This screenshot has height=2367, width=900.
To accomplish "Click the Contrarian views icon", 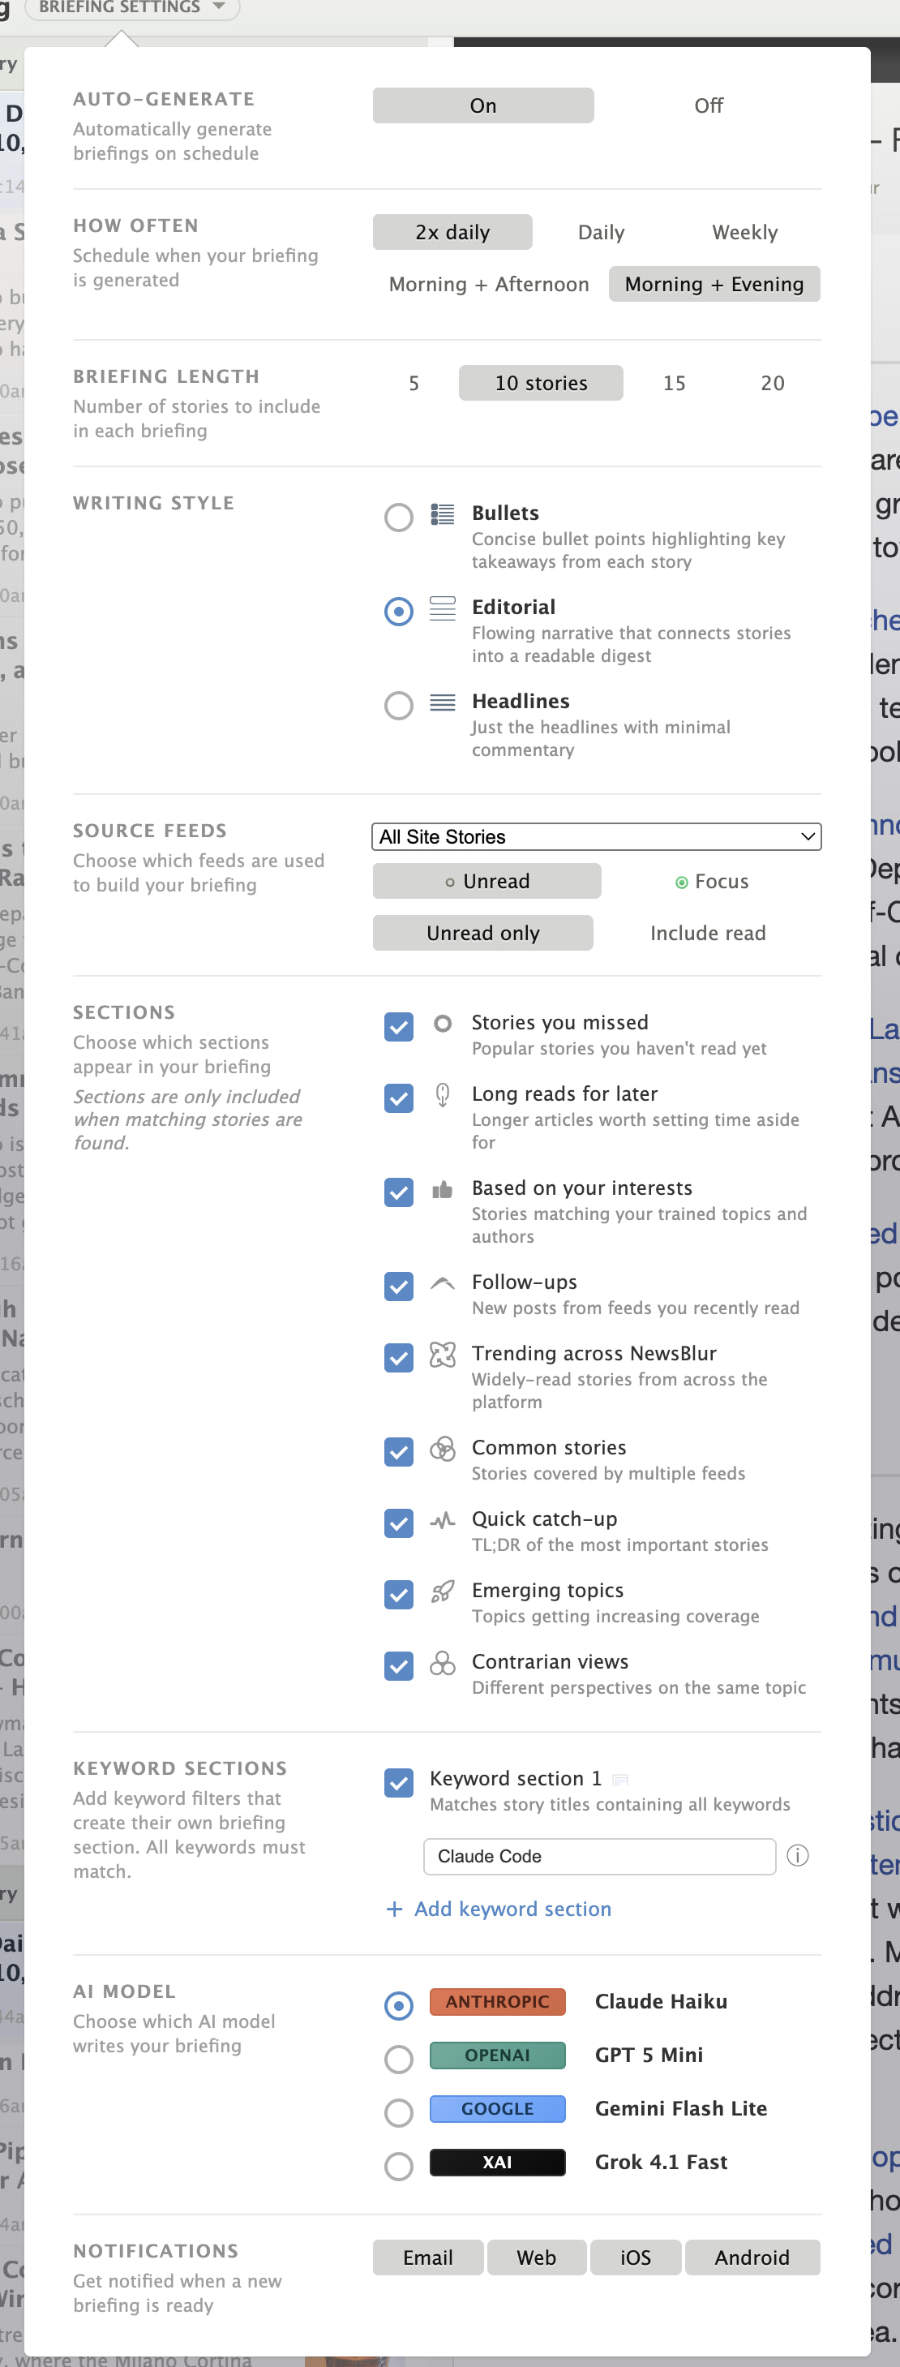I will pos(442,1663).
